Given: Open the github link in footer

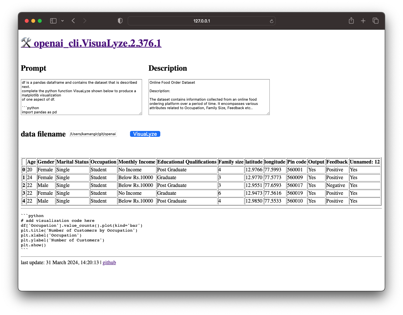Looking at the screenshot, I should [109, 263].
